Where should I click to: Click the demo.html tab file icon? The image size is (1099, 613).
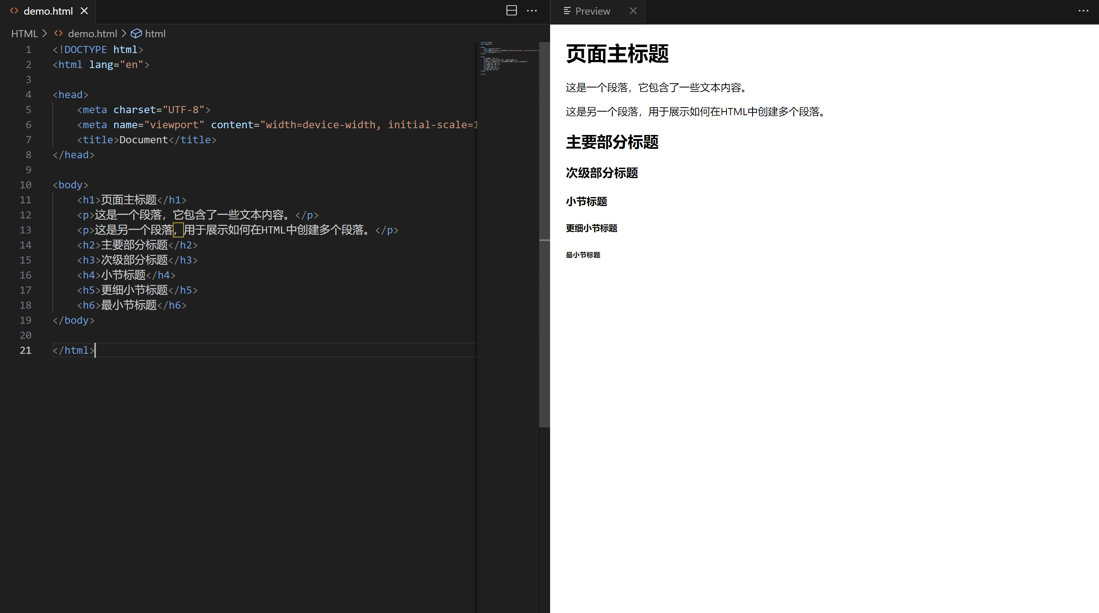click(x=14, y=11)
